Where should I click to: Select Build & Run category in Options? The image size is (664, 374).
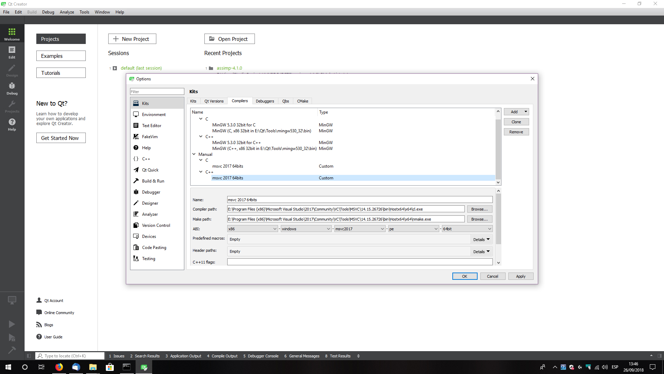pyautogui.click(x=157, y=181)
